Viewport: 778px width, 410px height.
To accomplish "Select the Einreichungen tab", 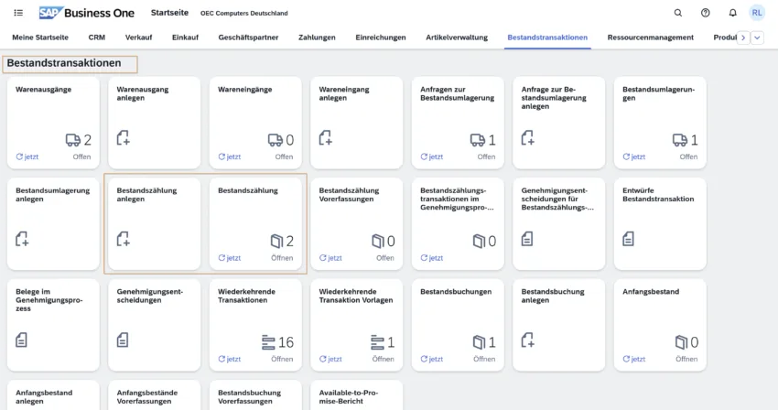I will pyautogui.click(x=381, y=38).
